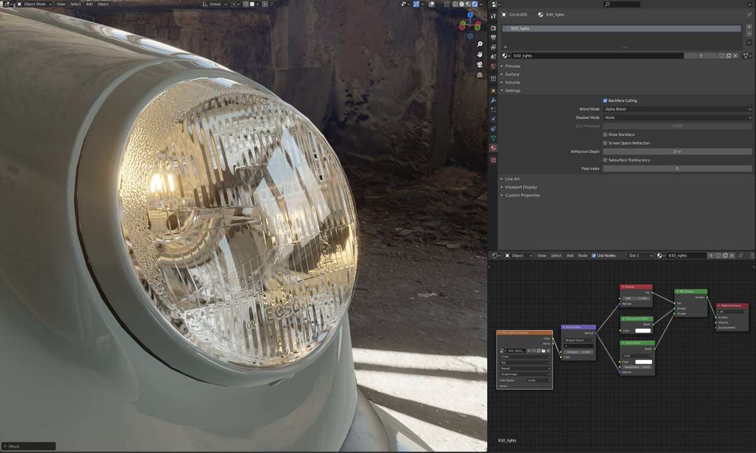Enable Screen Space Refraction checkbox
The image size is (756, 453).
coord(605,143)
